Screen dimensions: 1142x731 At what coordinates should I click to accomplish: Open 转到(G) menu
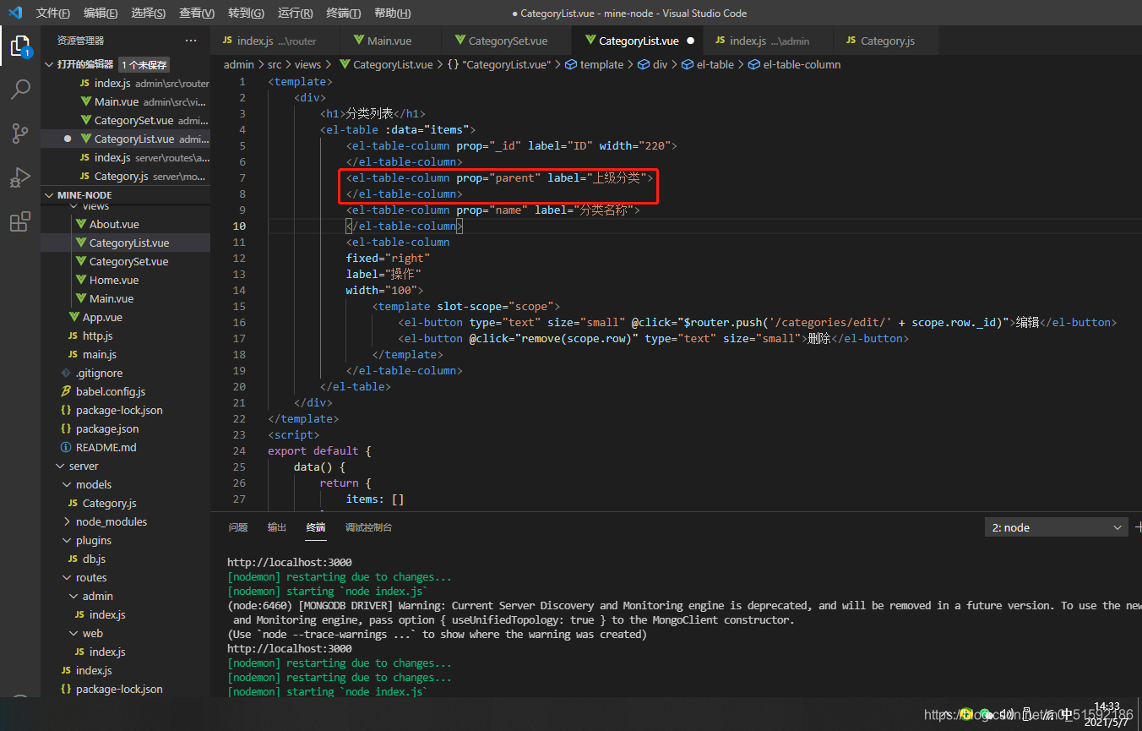point(246,14)
